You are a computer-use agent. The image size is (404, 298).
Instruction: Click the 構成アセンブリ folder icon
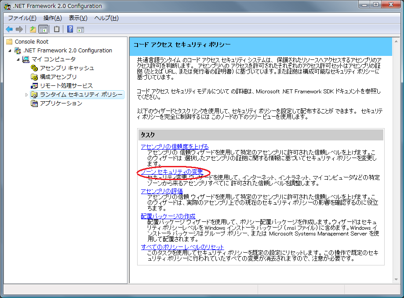34,77
